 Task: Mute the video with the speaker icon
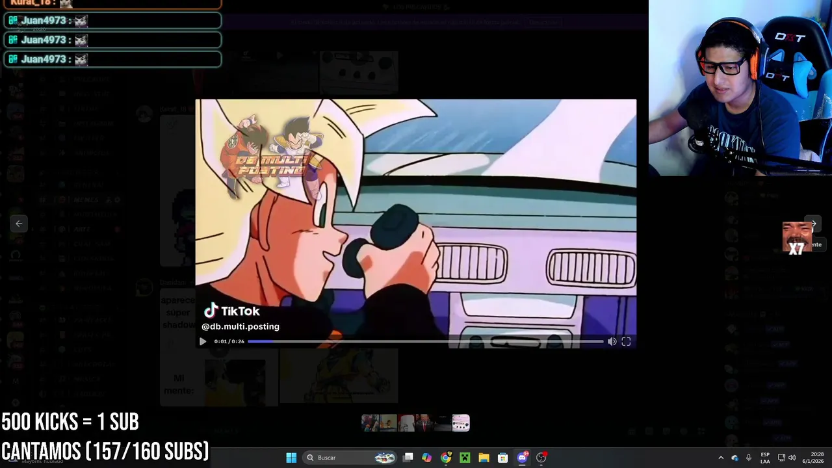(x=612, y=341)
